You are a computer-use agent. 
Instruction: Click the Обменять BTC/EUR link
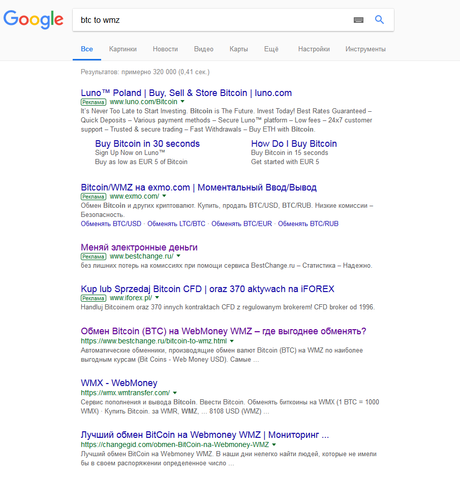coord(242,224)
